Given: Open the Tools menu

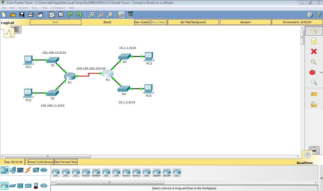Looking at the screenshot, I should (x=44, y=8).
